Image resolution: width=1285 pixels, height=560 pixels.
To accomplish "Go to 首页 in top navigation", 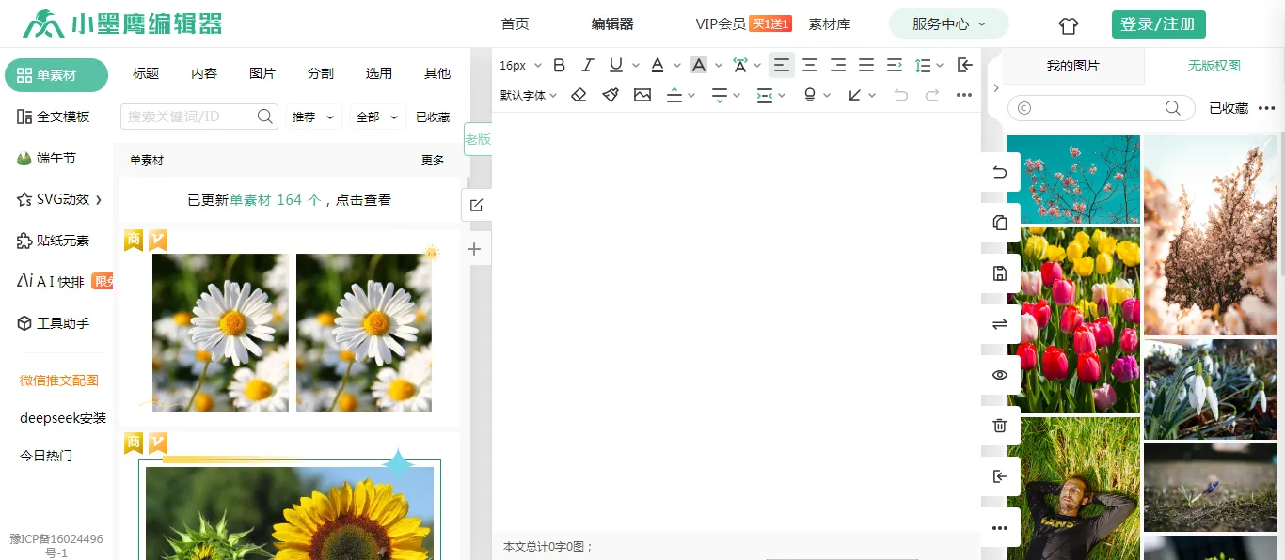I will pos(516,24).
